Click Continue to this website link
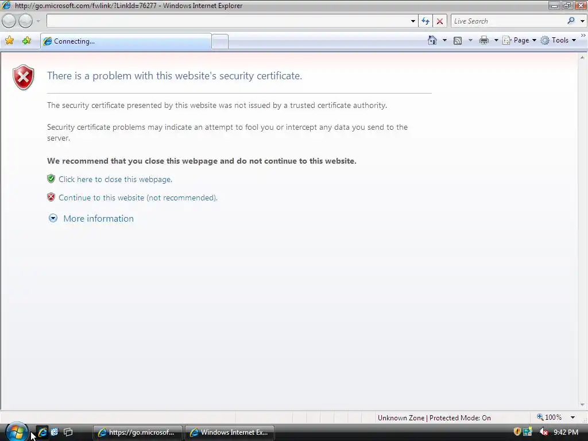 138,198
